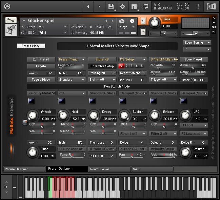Image resolution: width=220 pixels, height=200 pixels.
Task: Open the KS Setup dropdown
Action: tap(133, 59)
